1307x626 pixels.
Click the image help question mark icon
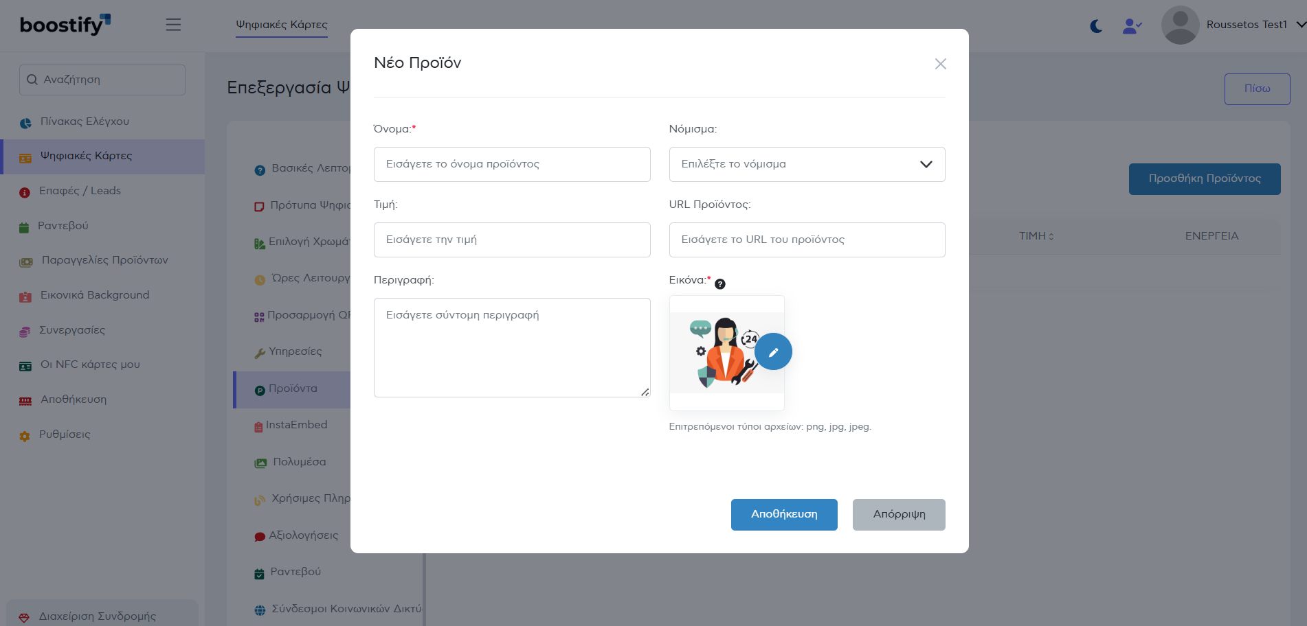[x=719, y=284]
